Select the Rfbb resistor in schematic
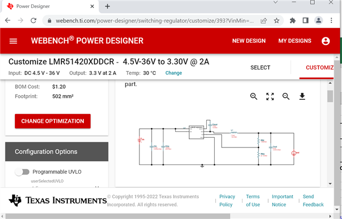 (x=259, y=154)
